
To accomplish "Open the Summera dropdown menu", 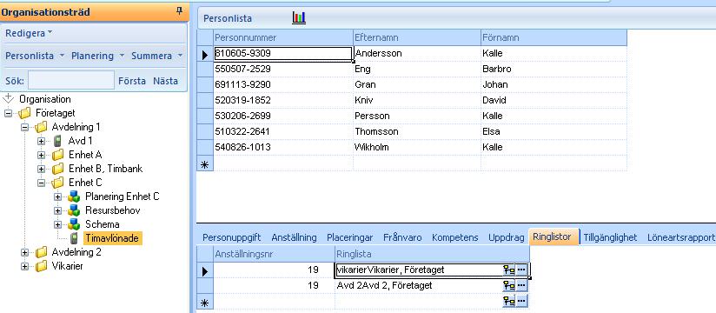I will tap(156, 56).
